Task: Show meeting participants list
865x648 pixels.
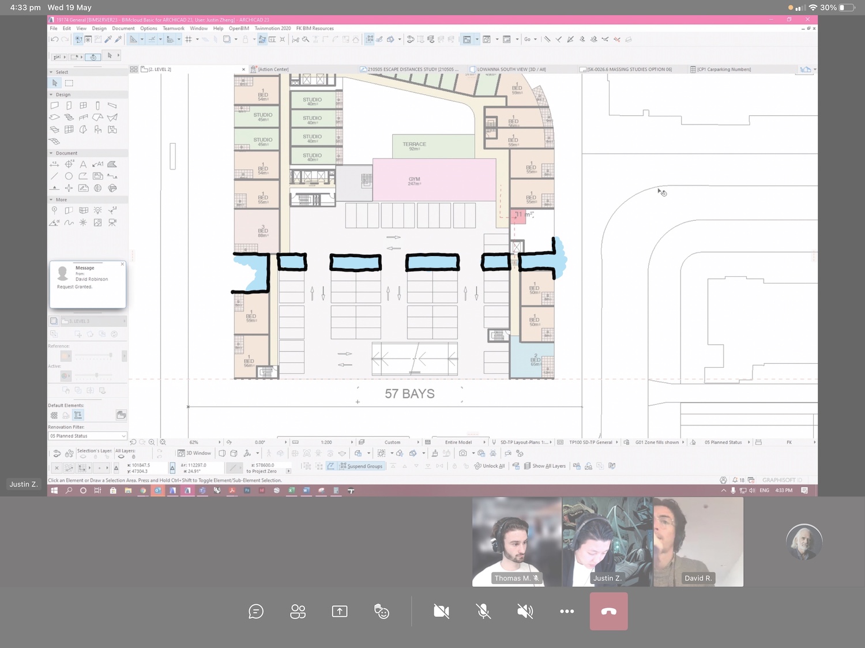Action: (298, 611)
